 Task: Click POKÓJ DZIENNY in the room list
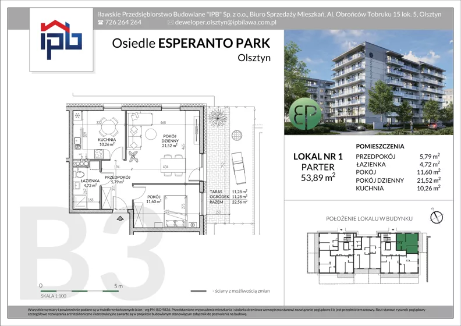coord(380,180)
